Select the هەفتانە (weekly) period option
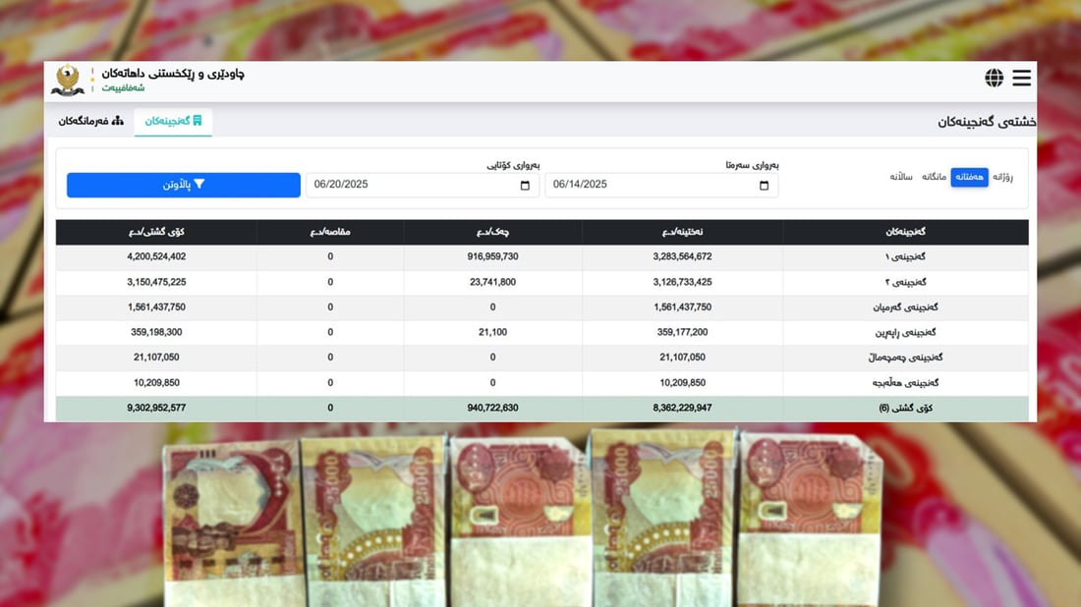This screenshot has width=1081, height=607. (x=969, y=177)
